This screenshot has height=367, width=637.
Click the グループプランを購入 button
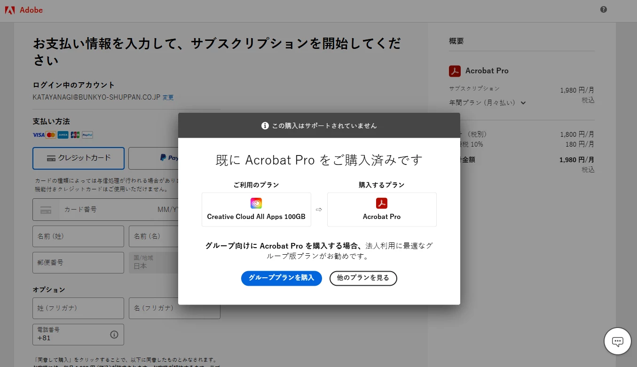pos(282,278)
